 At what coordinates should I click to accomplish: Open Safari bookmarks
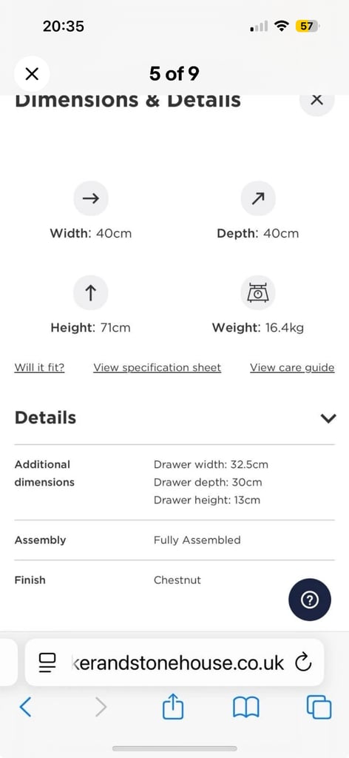246,708
